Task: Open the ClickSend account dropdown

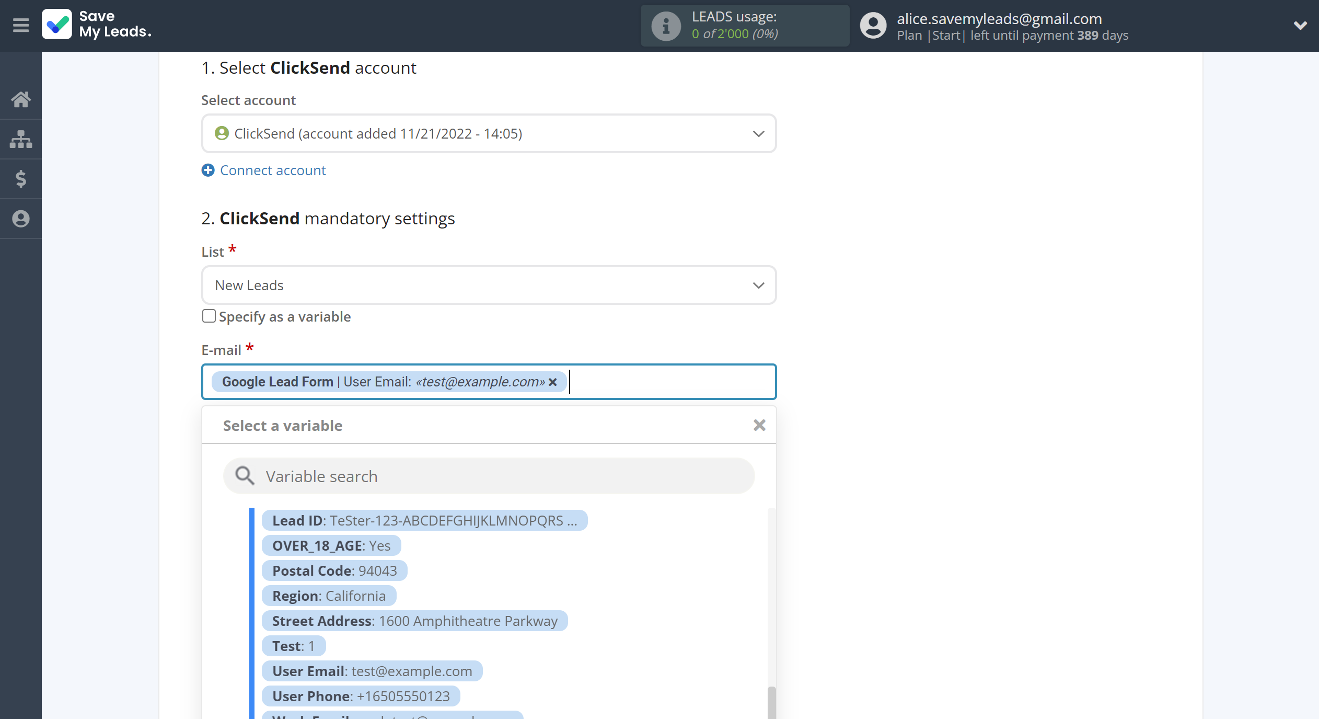Action: click(x=489, y=133)
